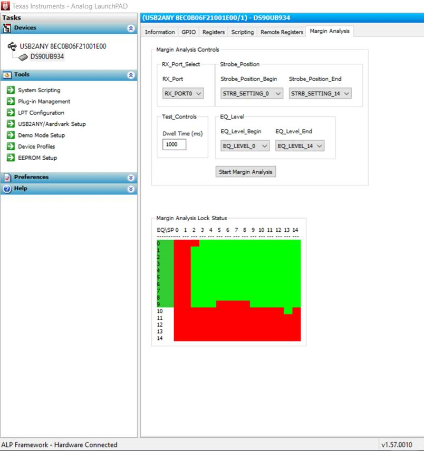Click the version v1.57.0010 status entry
The height and width of the screenshot is (451, 424).
pyautogui.click(x=397, y=445)
